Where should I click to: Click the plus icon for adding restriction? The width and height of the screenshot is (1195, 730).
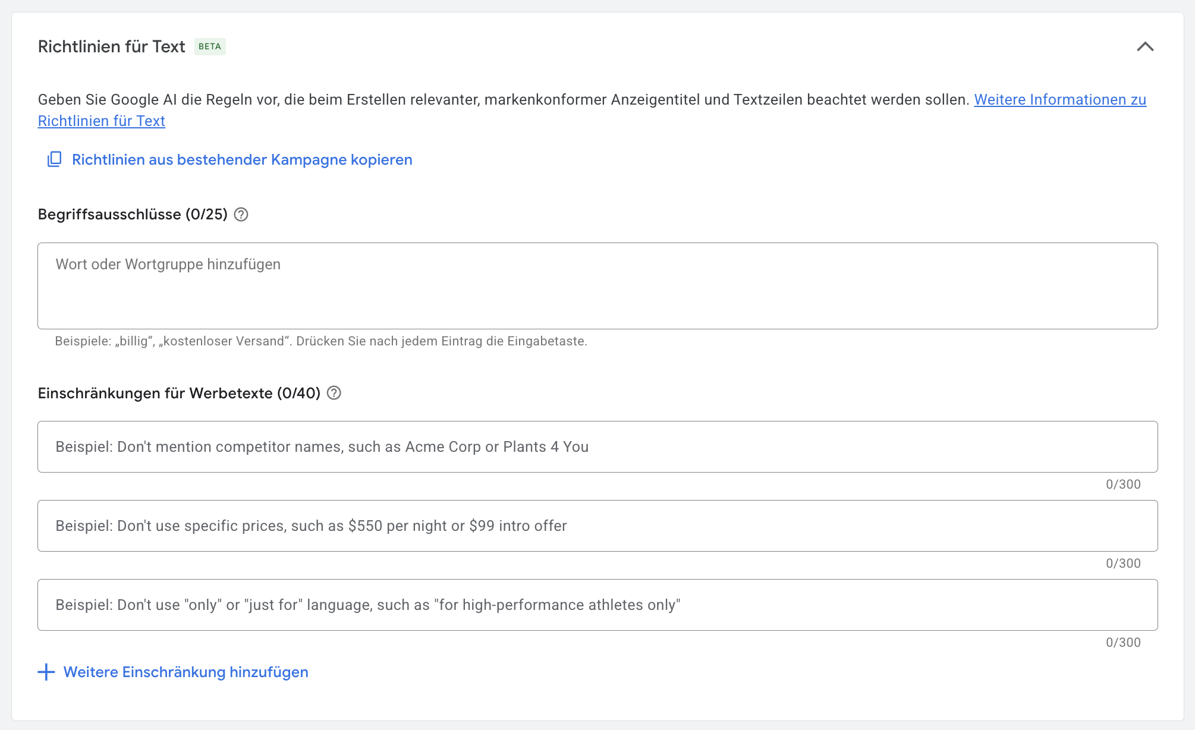[x=46, y=672]
